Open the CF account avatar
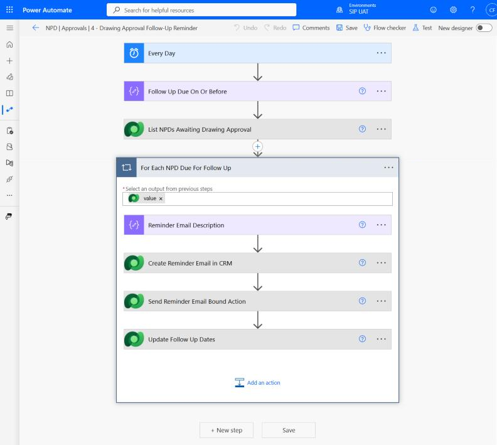 [x=491, y=10]
